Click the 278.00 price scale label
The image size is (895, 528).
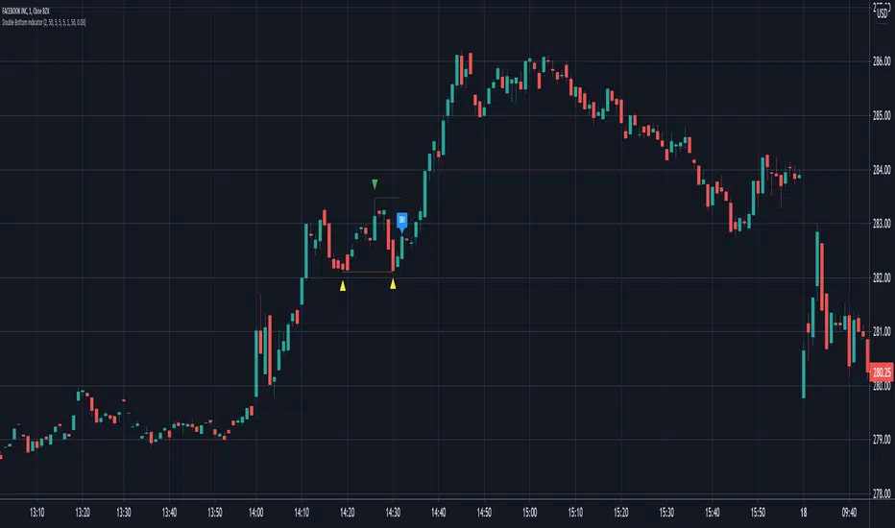(882, 493)
